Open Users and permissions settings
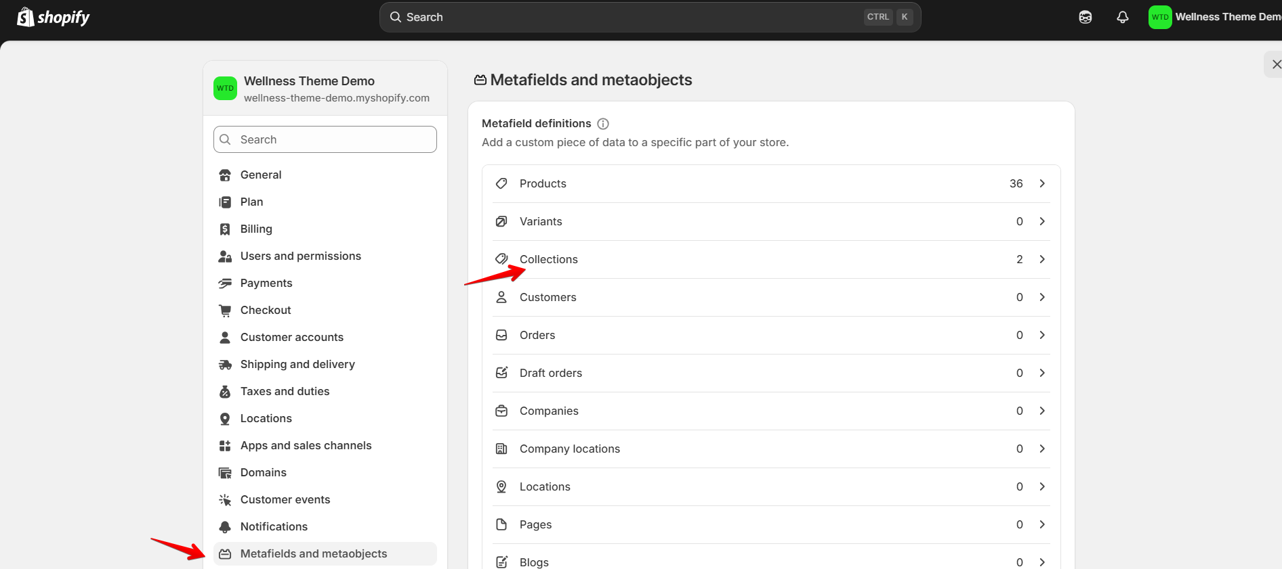The width and height of the screenshot is (1282, 569). (325, 256)
